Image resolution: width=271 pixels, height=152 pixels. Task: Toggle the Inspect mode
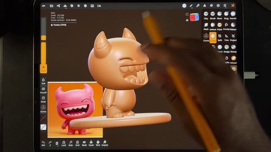(105, 143)
